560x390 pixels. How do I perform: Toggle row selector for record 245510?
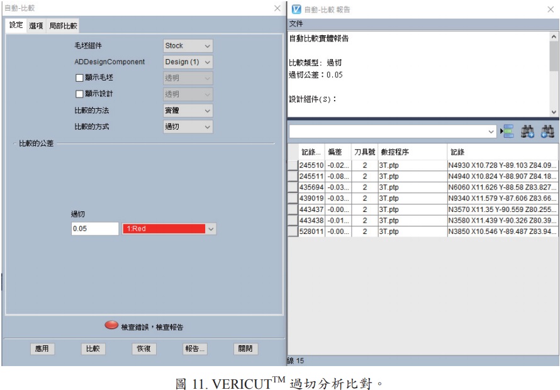(x=293, y=165)
